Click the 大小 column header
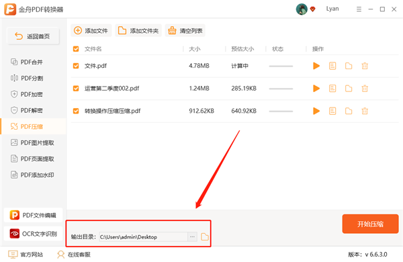Screen dimensions: 403x262 (x=195, y=49)
